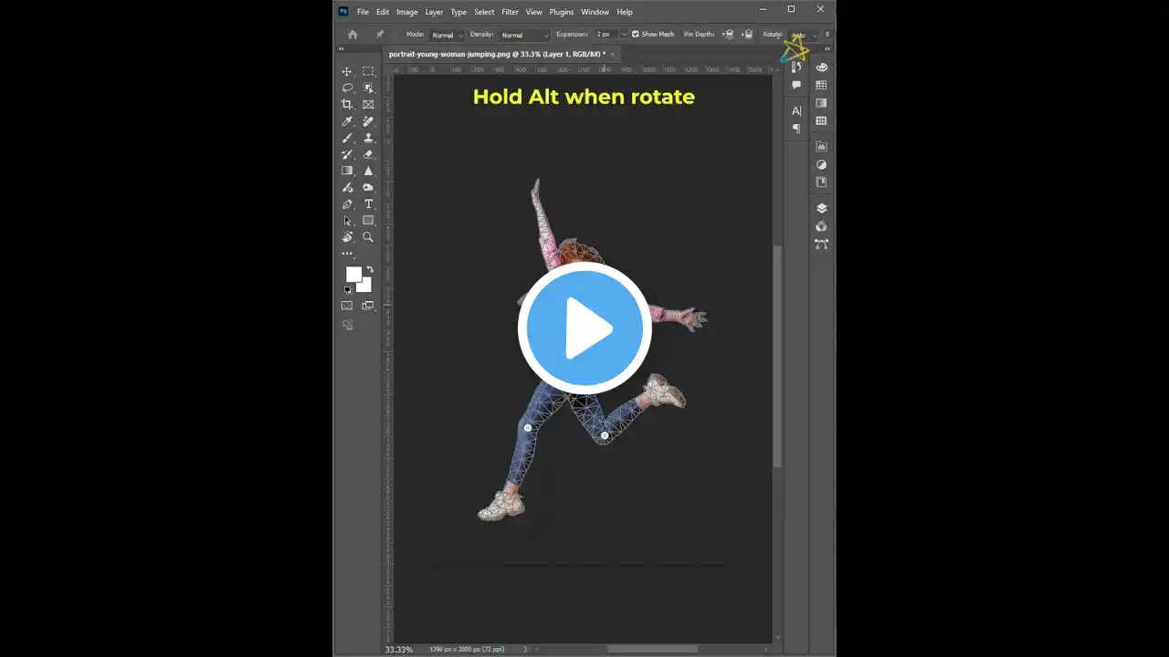Select the Clone Stamp tool

pyautogui.click(x=368, y=138)
